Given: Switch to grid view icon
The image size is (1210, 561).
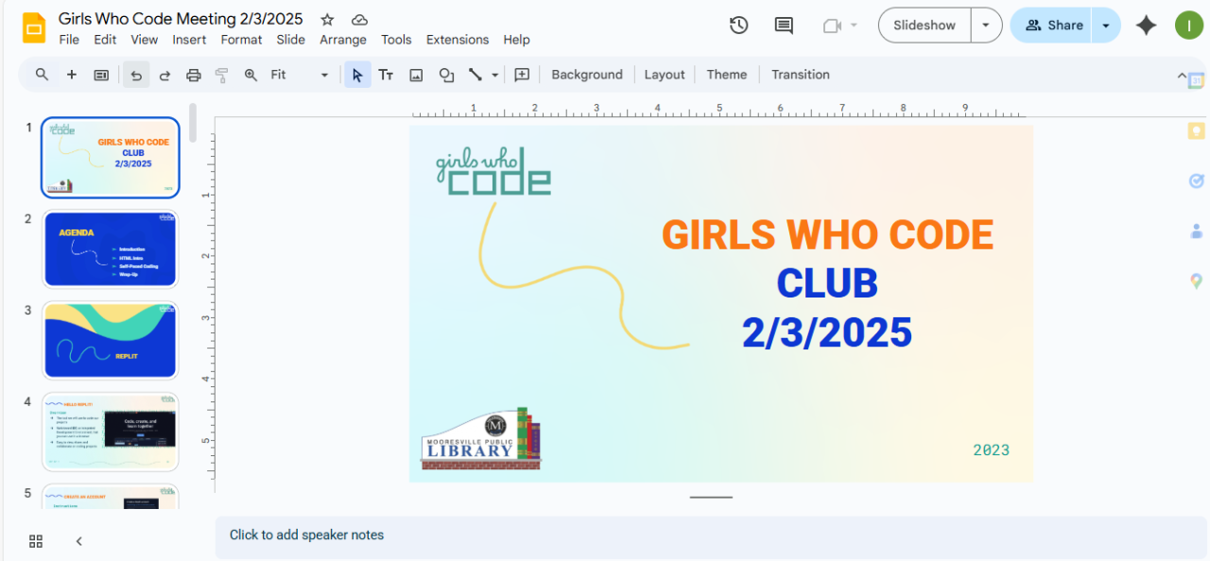Looking at the screenshot, I should click(x=36, y=541).
